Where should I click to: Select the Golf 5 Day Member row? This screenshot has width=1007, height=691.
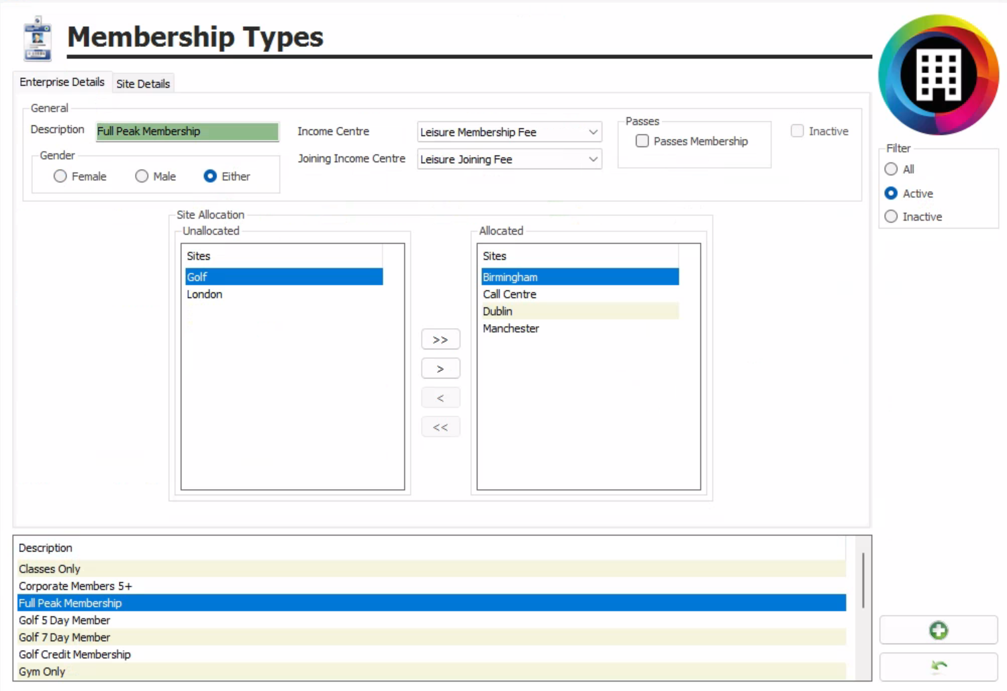431,621
